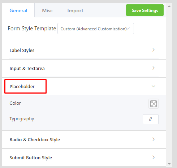Collapse Placeholder using its down chevron
This screenshot has height=168, width=177.
pyautogui.click(x=154, y=86)
